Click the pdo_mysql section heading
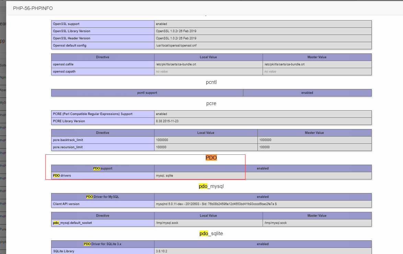The image size is (403, 254). coord(211,186)
